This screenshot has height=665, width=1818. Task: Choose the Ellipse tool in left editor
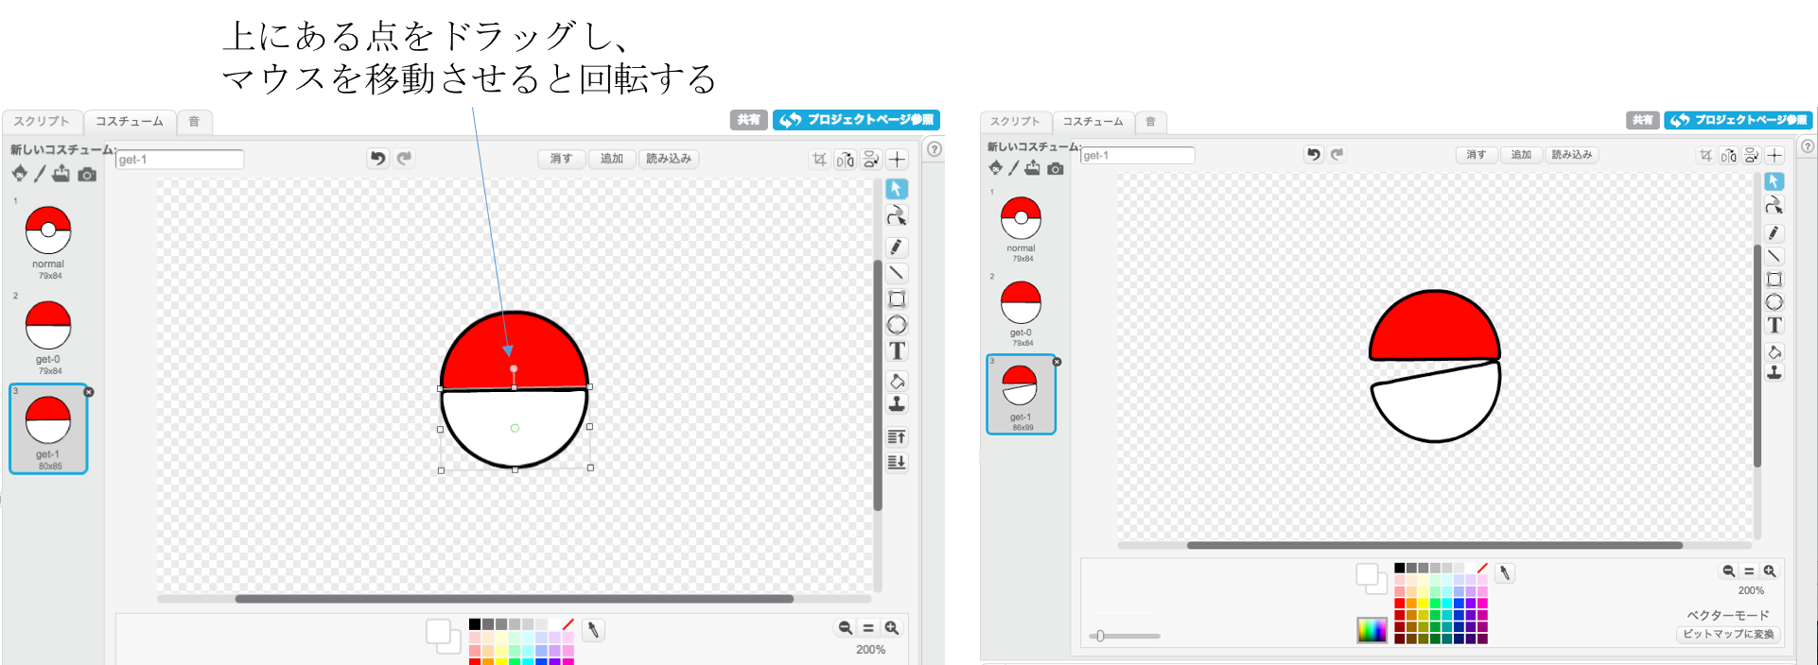click(897, 325)
